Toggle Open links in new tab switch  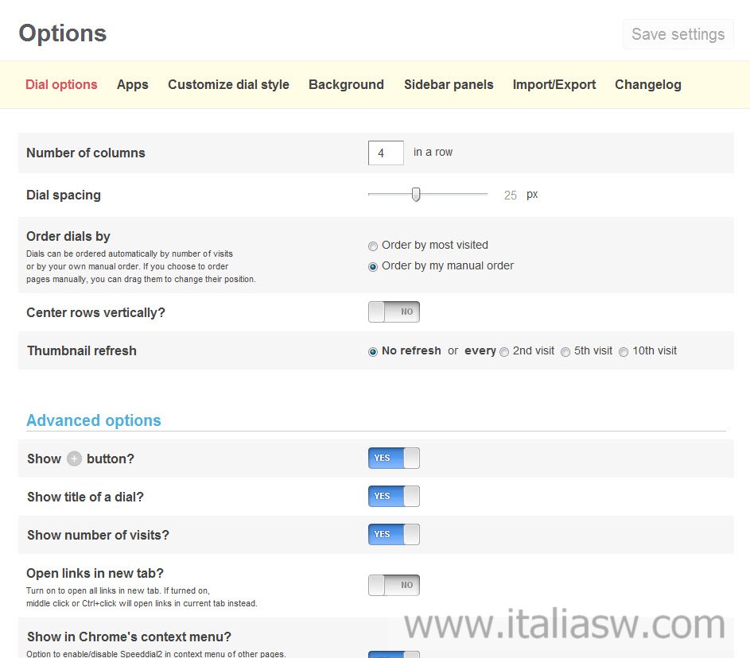(x=394, y=585)
